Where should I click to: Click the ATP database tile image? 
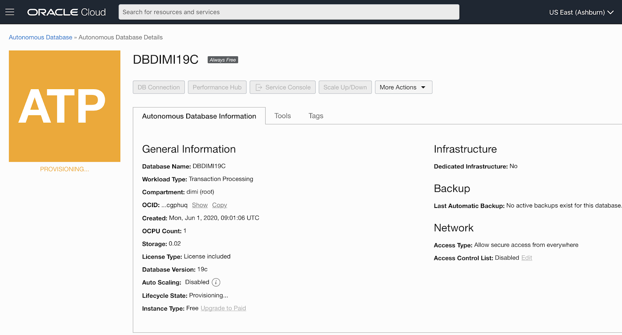65,106
